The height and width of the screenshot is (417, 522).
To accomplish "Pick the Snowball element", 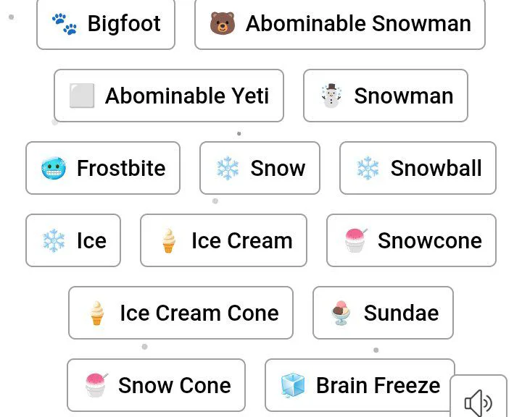I will coord(418,168).
